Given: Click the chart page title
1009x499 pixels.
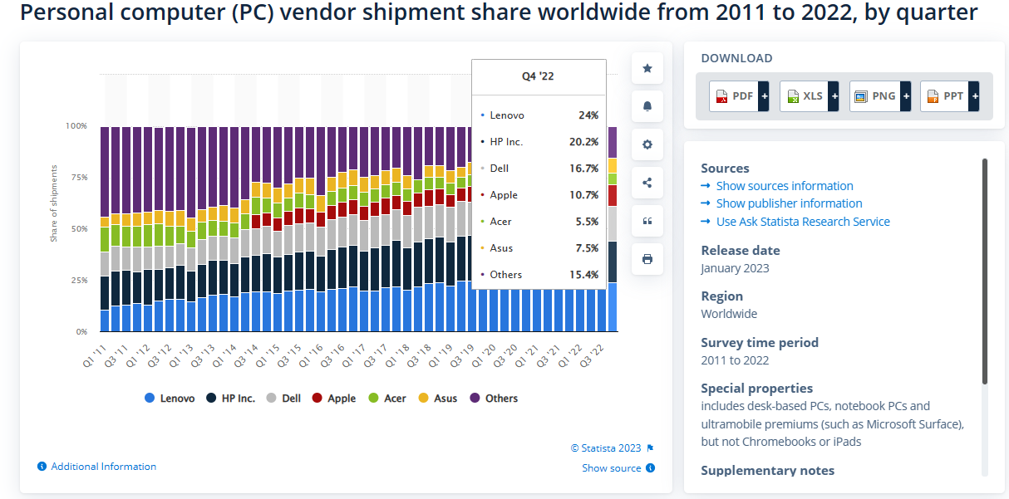Looking at the screenshot, I should click(x=499, y=14).
